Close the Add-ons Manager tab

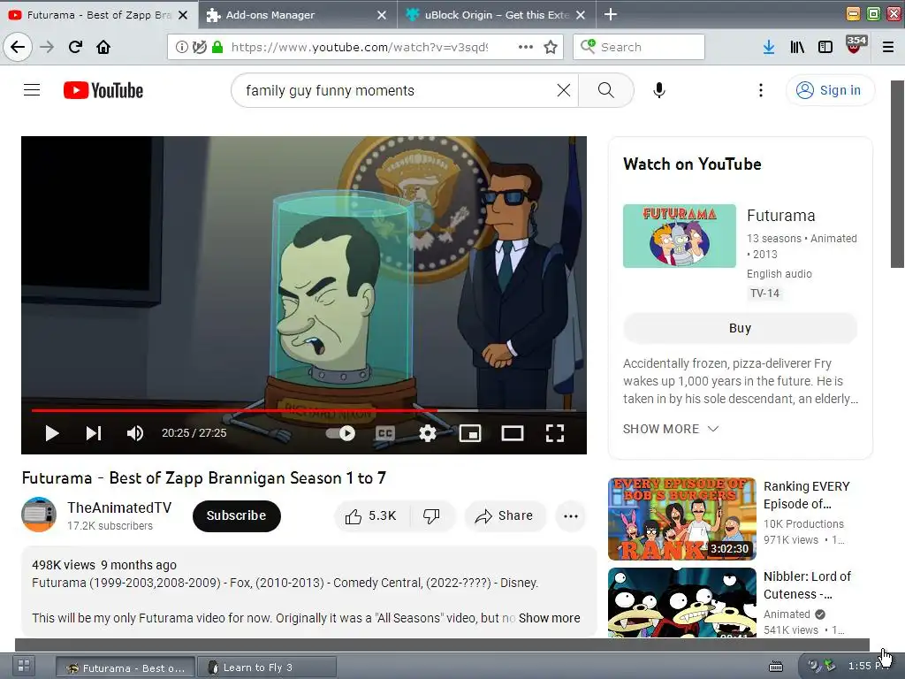[x=382, y=15]
